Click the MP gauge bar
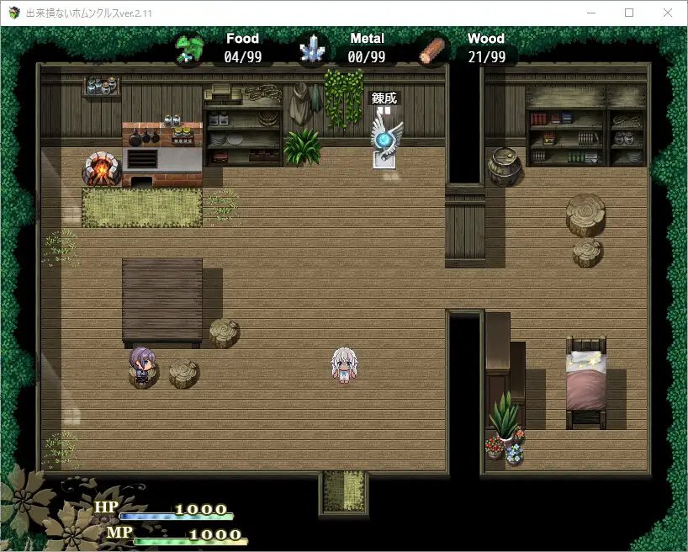 [x=188, y=539]
